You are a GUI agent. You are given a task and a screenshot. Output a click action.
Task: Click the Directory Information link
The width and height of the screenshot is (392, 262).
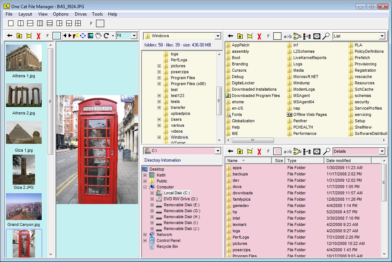coord(163,160)
